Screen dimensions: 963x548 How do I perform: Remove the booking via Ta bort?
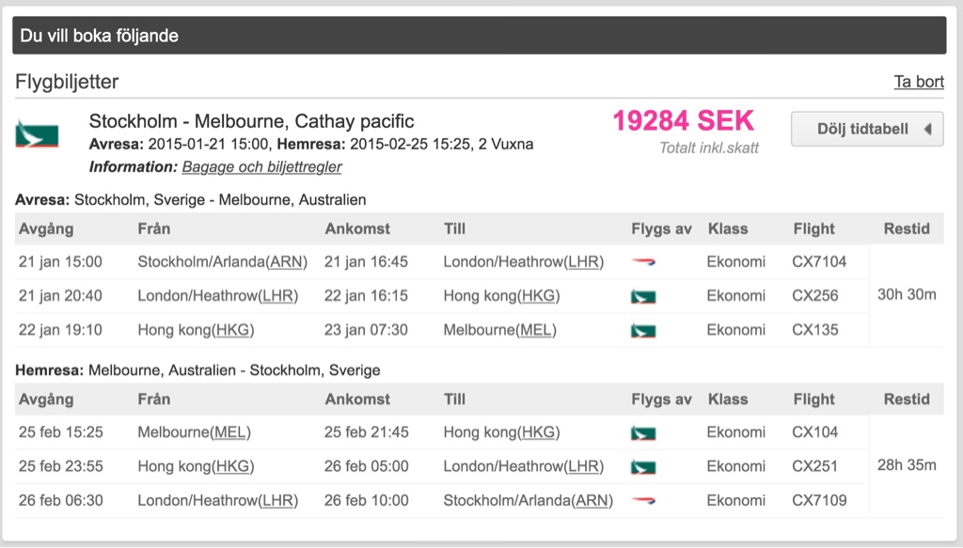[x=918, y=82]
